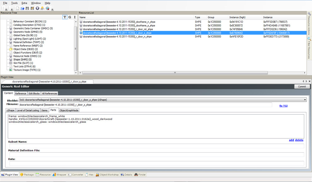Viewport: 312px width, 182px height.
Task: Switch to the Level of Detail Listing tab
Action: (x=28, y=110)
